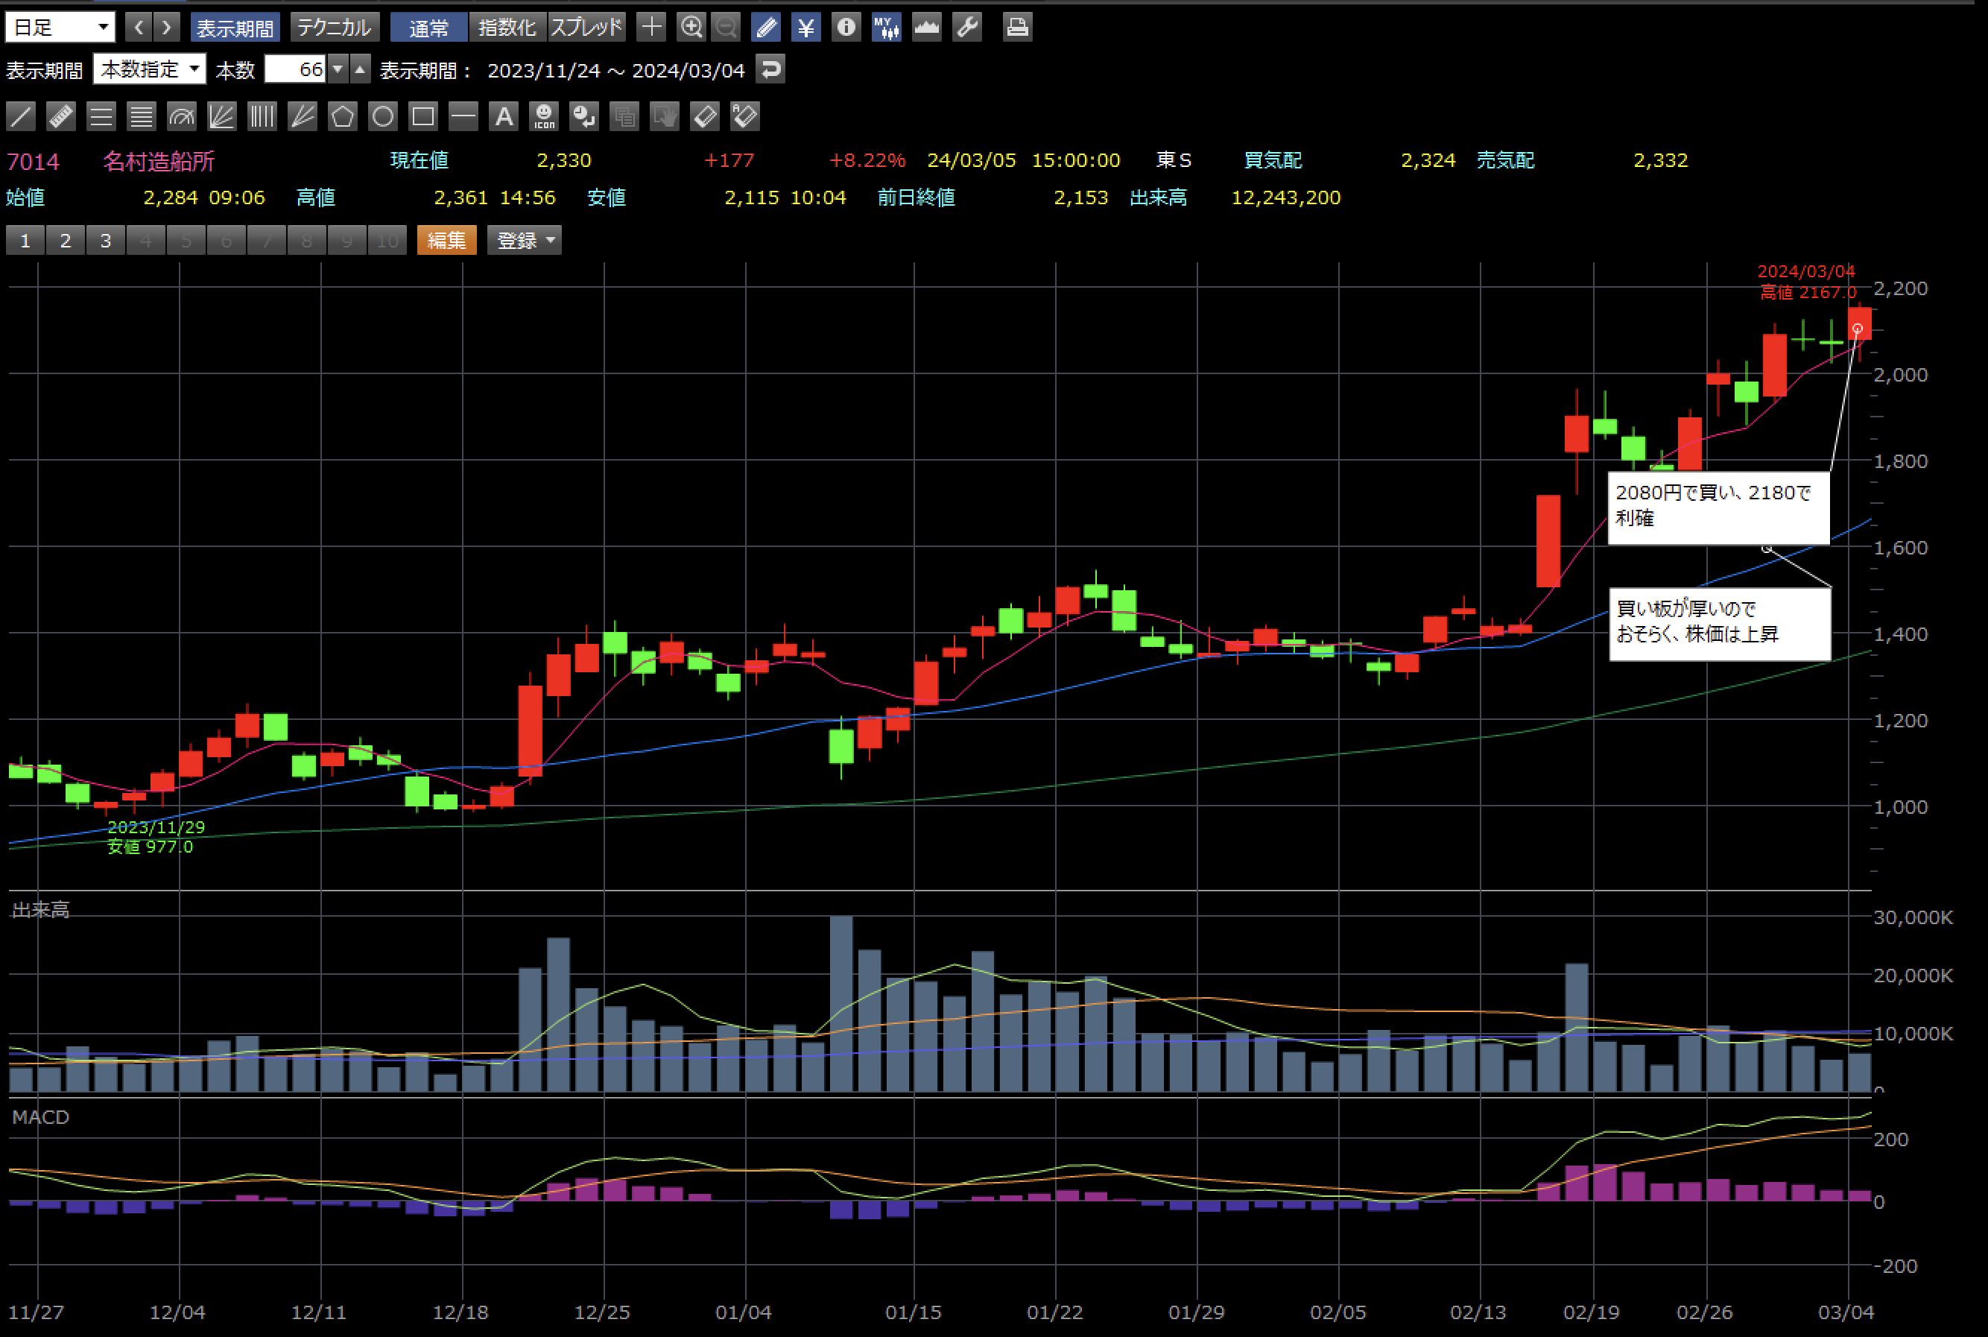The height and width of the screenshot is (1337, 1988).
Task: Toggle the pencil drawing toolbar button
Action: click(x=765, y=28)
